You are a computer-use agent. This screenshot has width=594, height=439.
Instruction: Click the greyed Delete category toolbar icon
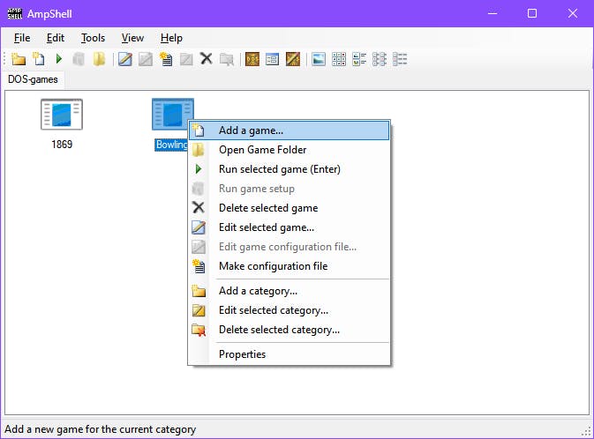point(227,59)
